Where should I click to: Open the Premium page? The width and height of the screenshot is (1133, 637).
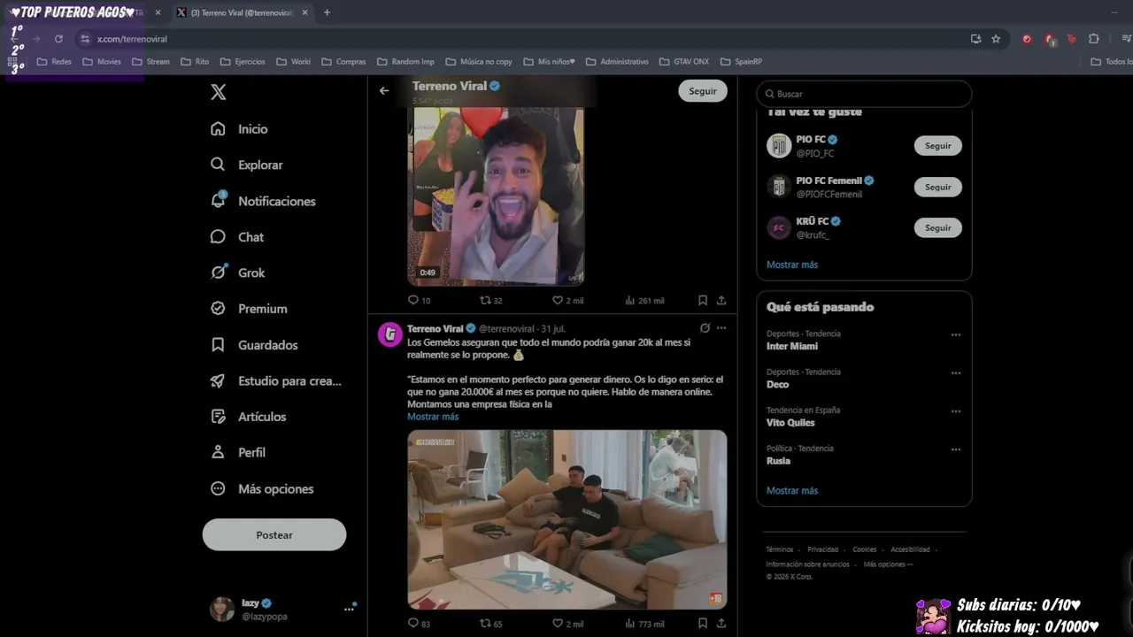click(x=249, y=309)
